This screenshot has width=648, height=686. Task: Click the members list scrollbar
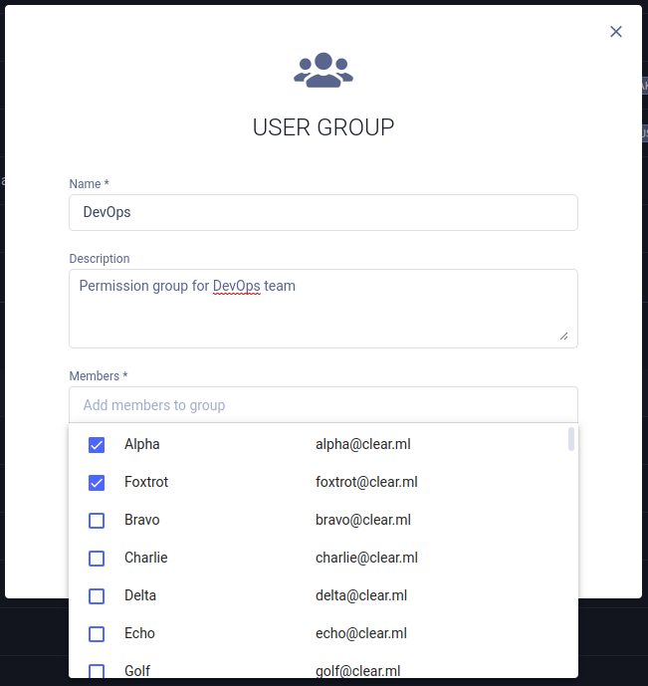point(570,440)
